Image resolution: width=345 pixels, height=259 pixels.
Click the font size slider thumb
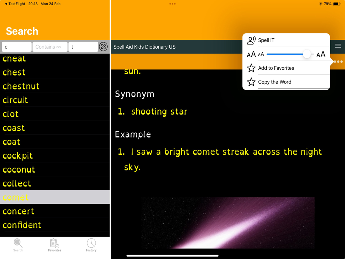click(307, 54)
